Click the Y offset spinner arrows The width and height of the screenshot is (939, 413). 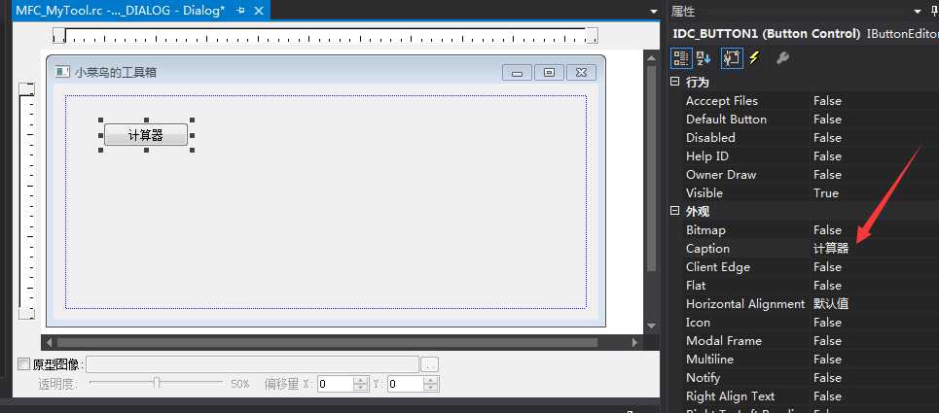430,384
